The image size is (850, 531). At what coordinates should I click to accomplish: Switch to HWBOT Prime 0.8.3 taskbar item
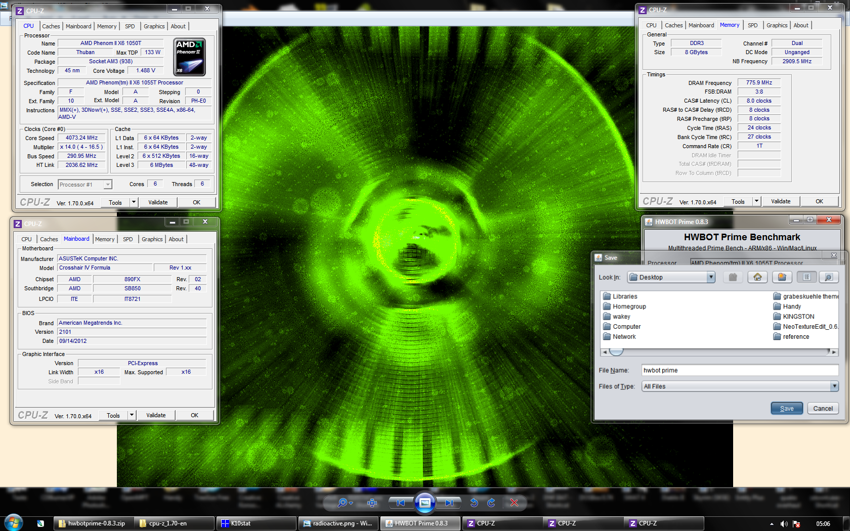click(x=420, y=523)
